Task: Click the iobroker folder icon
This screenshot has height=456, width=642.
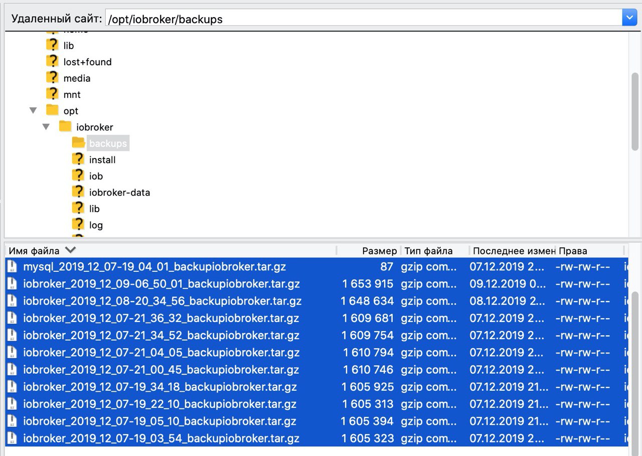Action: 65,126
